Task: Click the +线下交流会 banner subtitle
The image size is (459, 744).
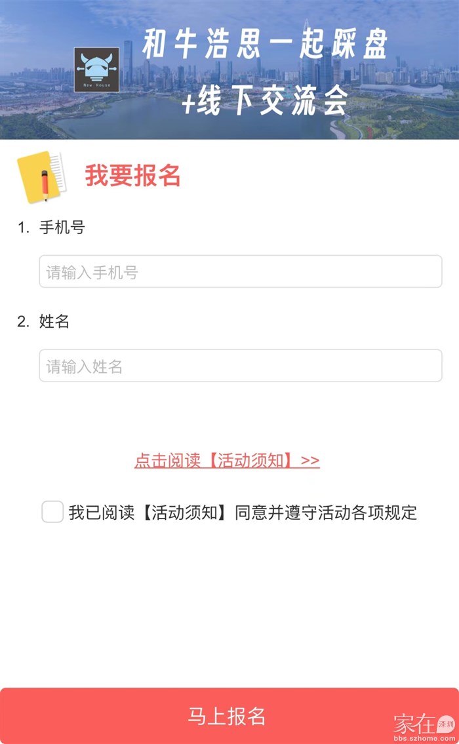Action: [265, 100]
